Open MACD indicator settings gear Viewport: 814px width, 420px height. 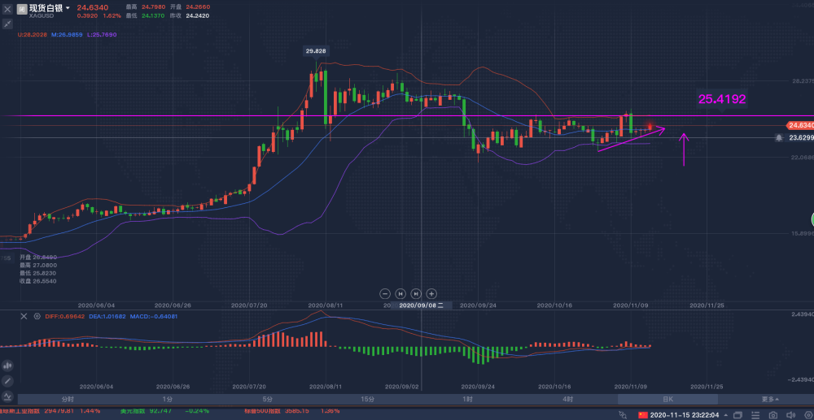coord(37,316)
